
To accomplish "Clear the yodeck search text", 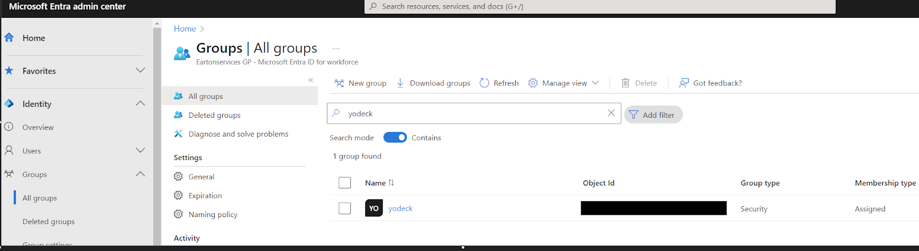I will pos(611,113).
